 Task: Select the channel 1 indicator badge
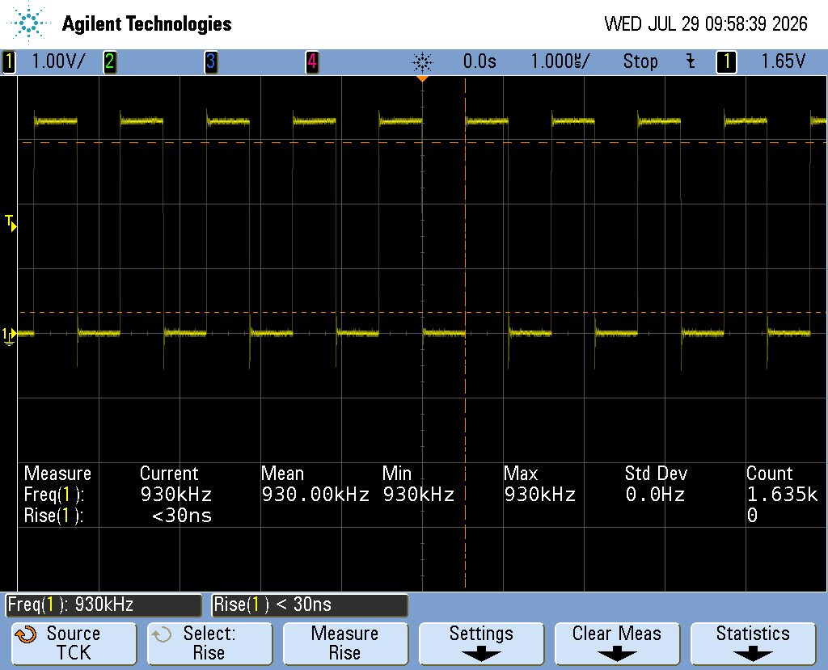(x=8, y=61)
